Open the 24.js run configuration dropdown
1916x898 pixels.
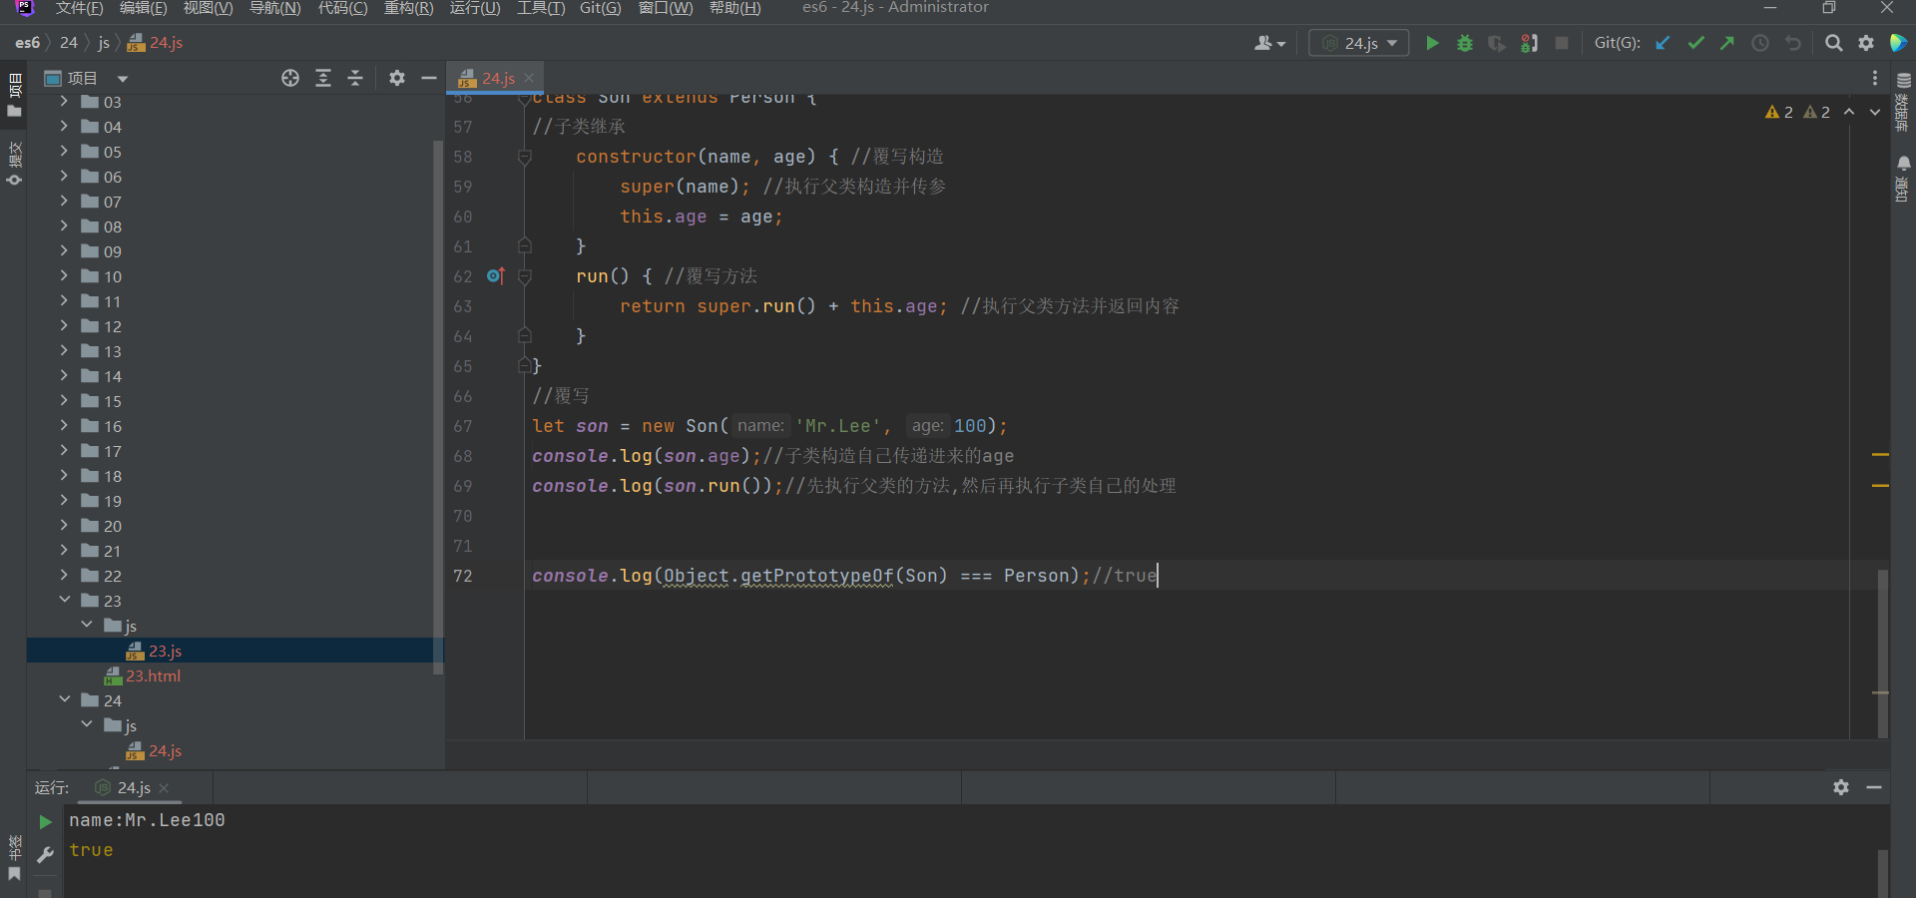point(1359,43)
